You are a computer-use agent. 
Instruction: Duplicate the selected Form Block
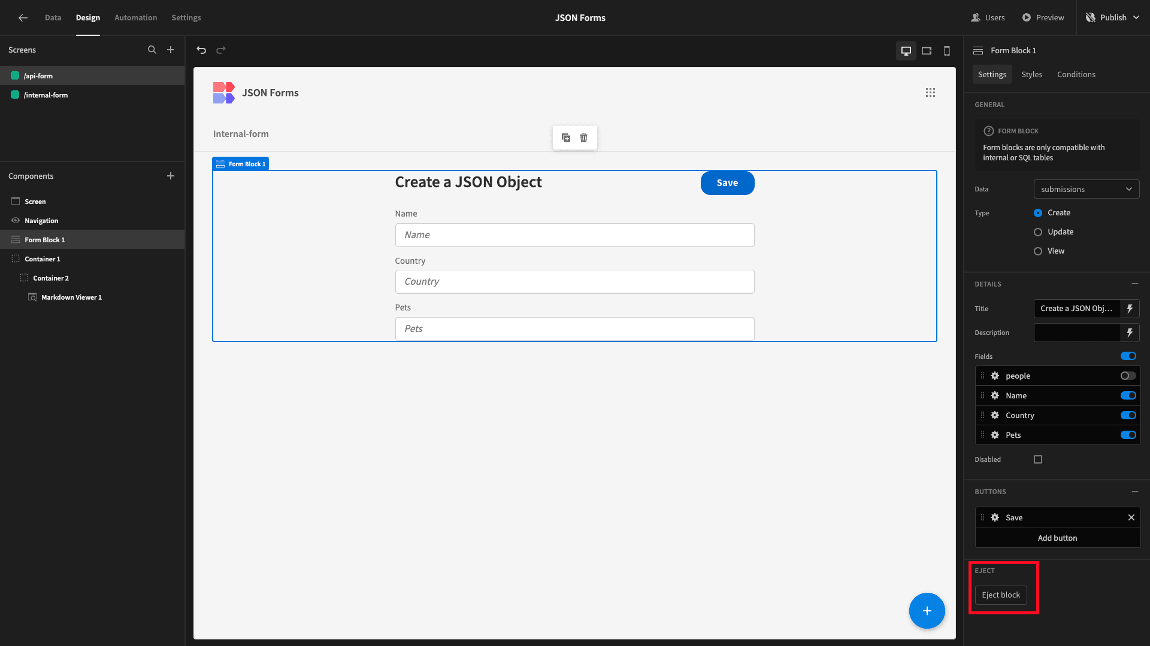tap(566, 138)
